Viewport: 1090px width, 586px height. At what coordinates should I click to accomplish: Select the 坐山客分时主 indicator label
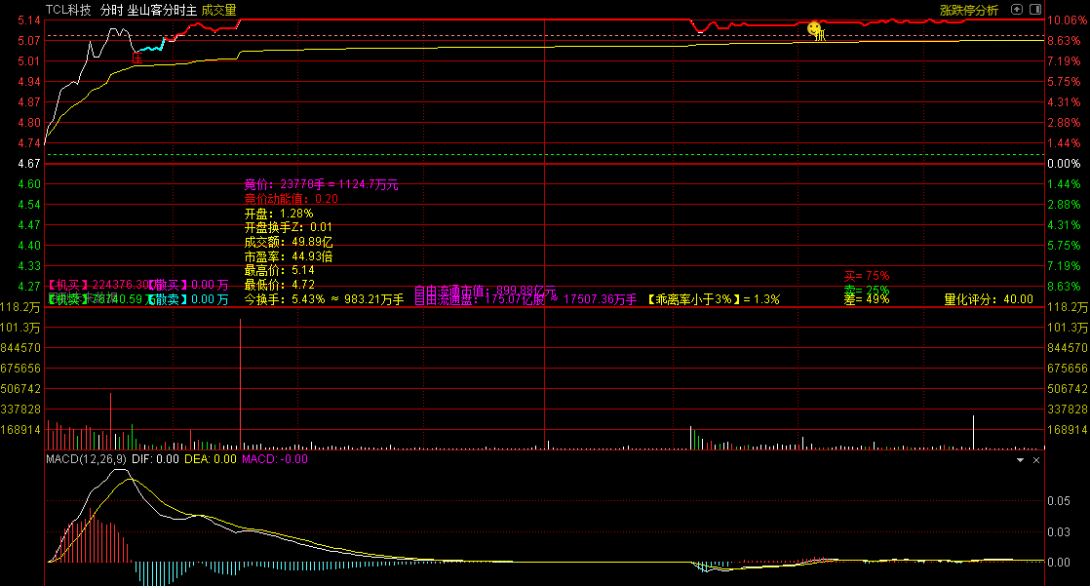[x=162, y=10]
